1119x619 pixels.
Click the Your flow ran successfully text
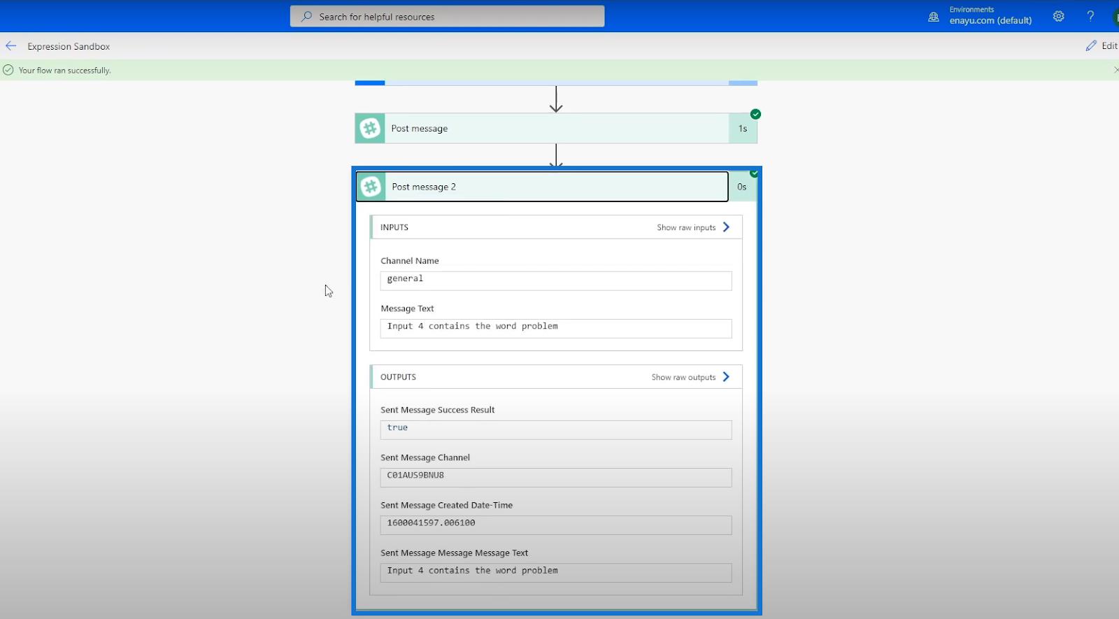(x=64, y=70)
